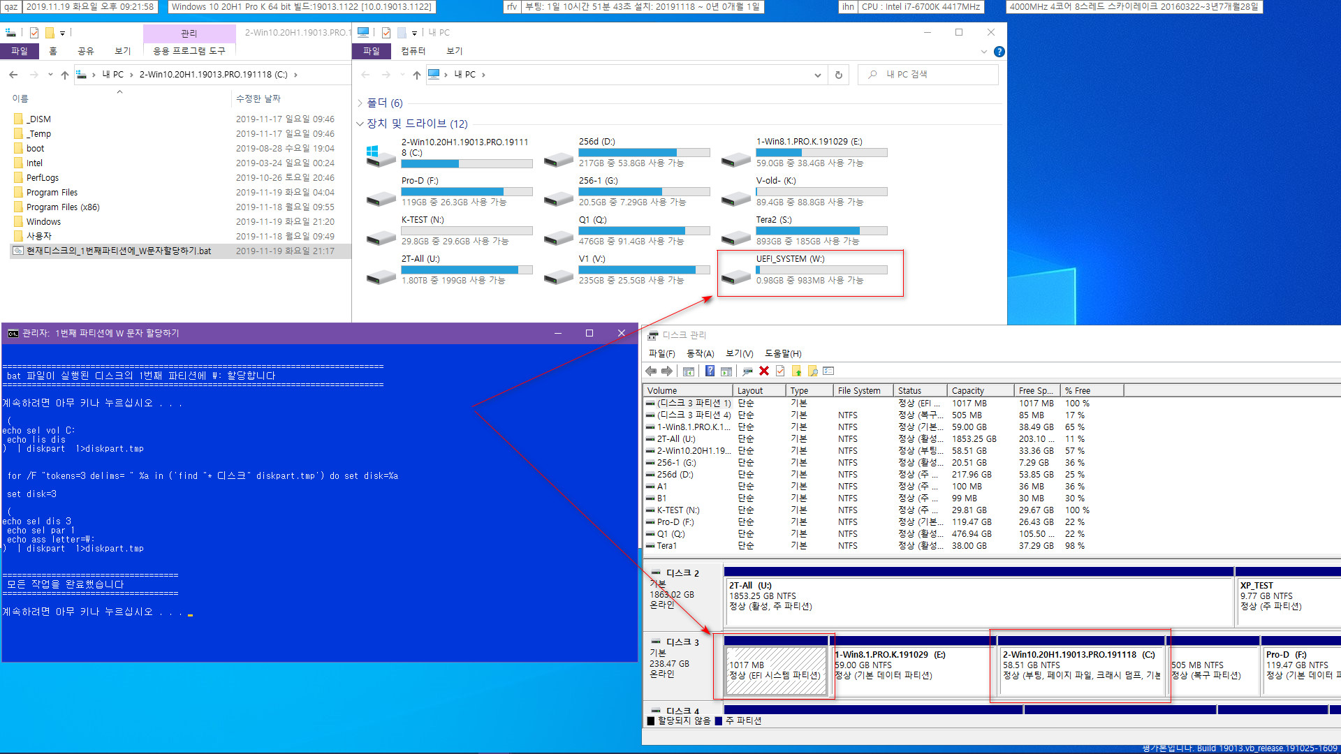The width and height of the screenshot is (1341, 754).
Task: Select the 2-Win10.20H1 (C:) Windows drive icon
Action: [381, 156]
